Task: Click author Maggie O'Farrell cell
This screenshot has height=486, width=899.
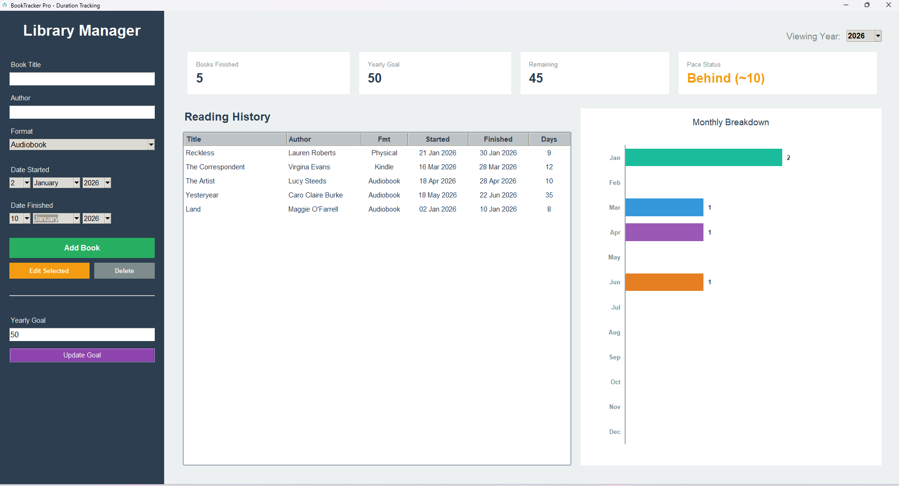Action: pos(313,209)
